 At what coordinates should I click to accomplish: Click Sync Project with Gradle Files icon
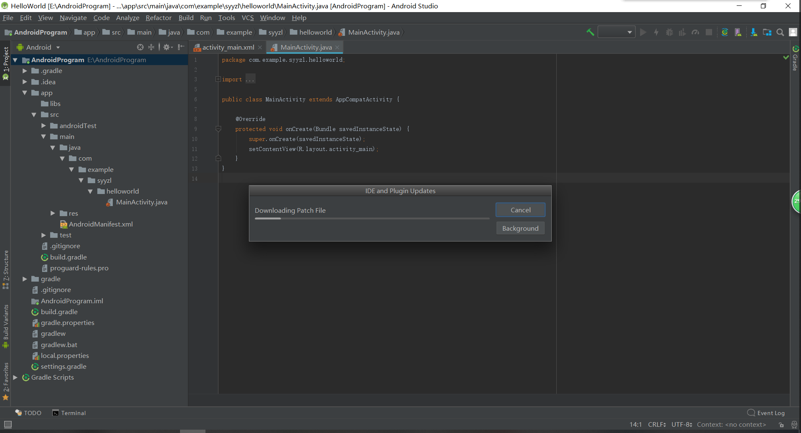click(725, 32)
